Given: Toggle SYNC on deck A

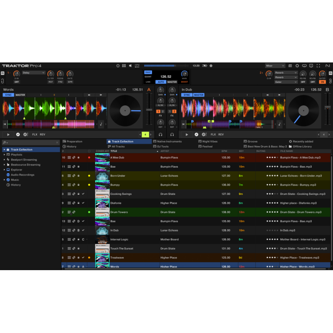Looking at the screenshot, I should pyautogui.click(x=8, y=95).
